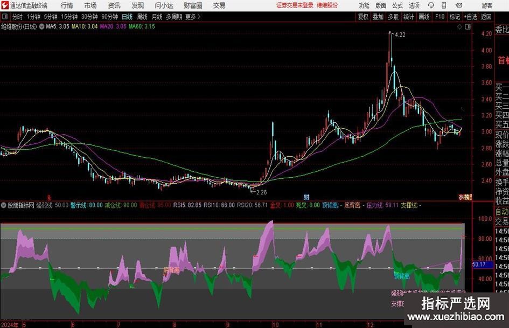Click the 财 marker on the main chart
This screenshot has width=509, height=328.
306,197
